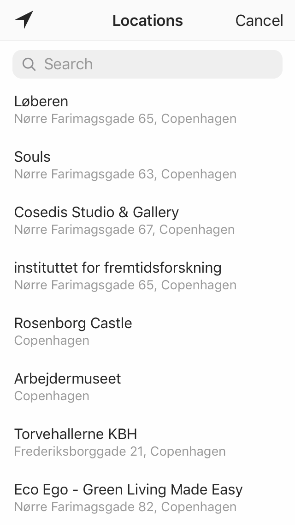The height and width of the screenshot is (525, 295).
Task: Pick instituttet for fremtidsforskning location
Action: pyautogui.click(x=118, y=268)
